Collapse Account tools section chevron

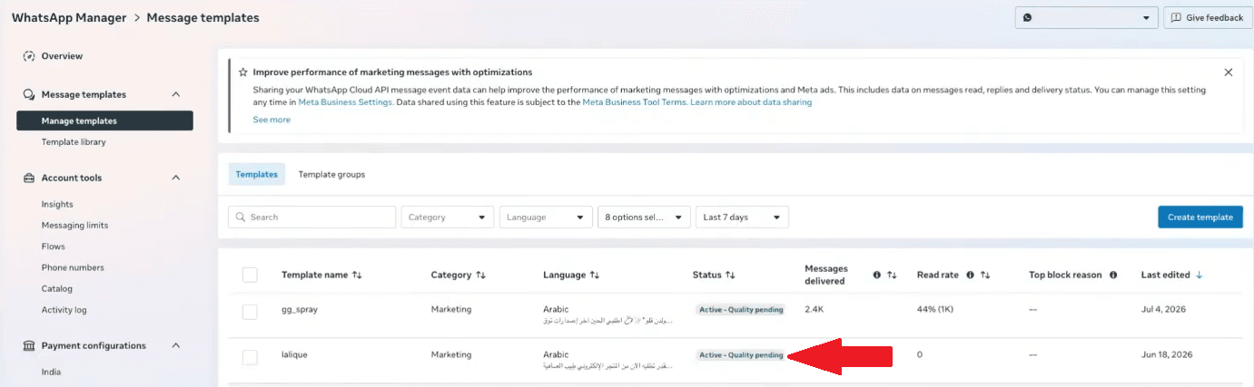(176, 178)
